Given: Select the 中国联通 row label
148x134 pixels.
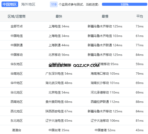Looking at the screenshot, I should pyautogui.click(x=17, y=45).
